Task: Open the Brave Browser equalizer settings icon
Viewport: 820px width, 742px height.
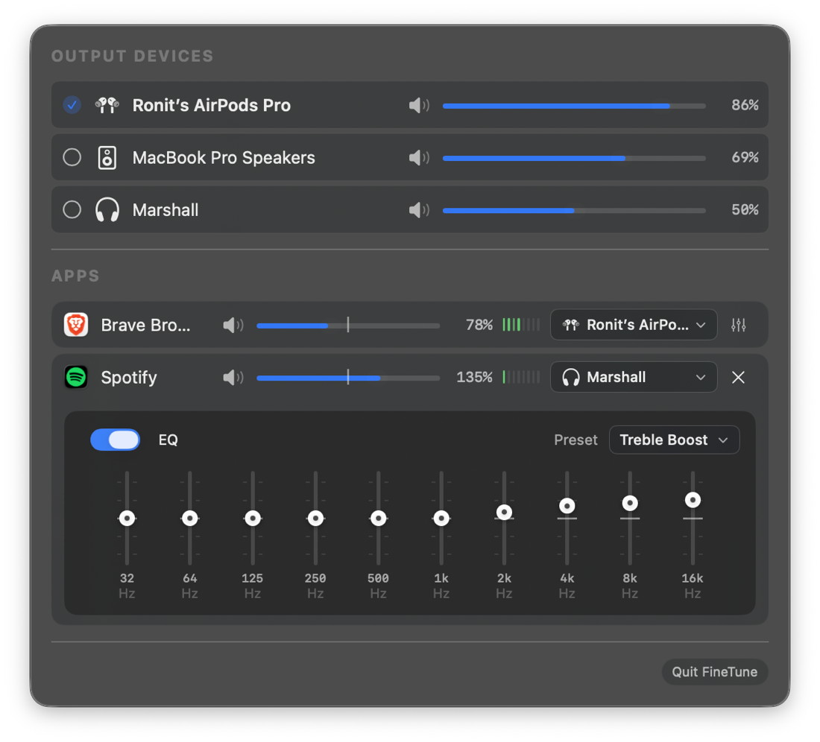Action: [x=738, y=325]
